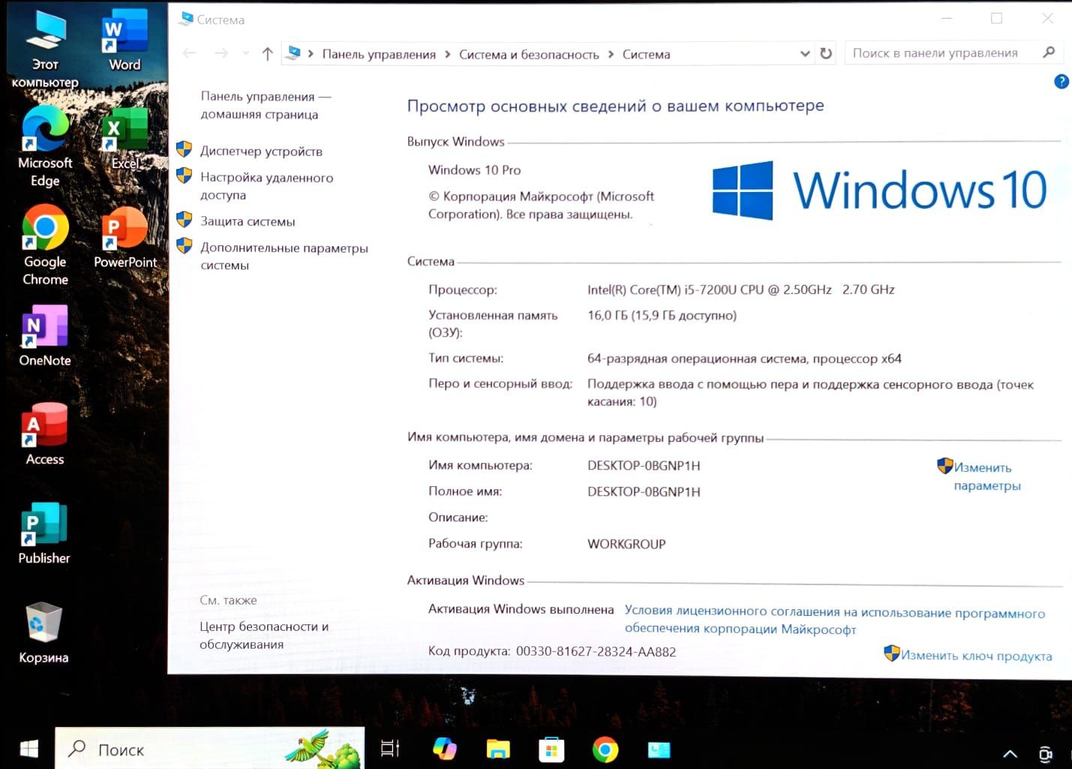Click Изменить параметры link
This screenshot has height=769, width=1072.
pyautogui.click(x=986, y=476)
